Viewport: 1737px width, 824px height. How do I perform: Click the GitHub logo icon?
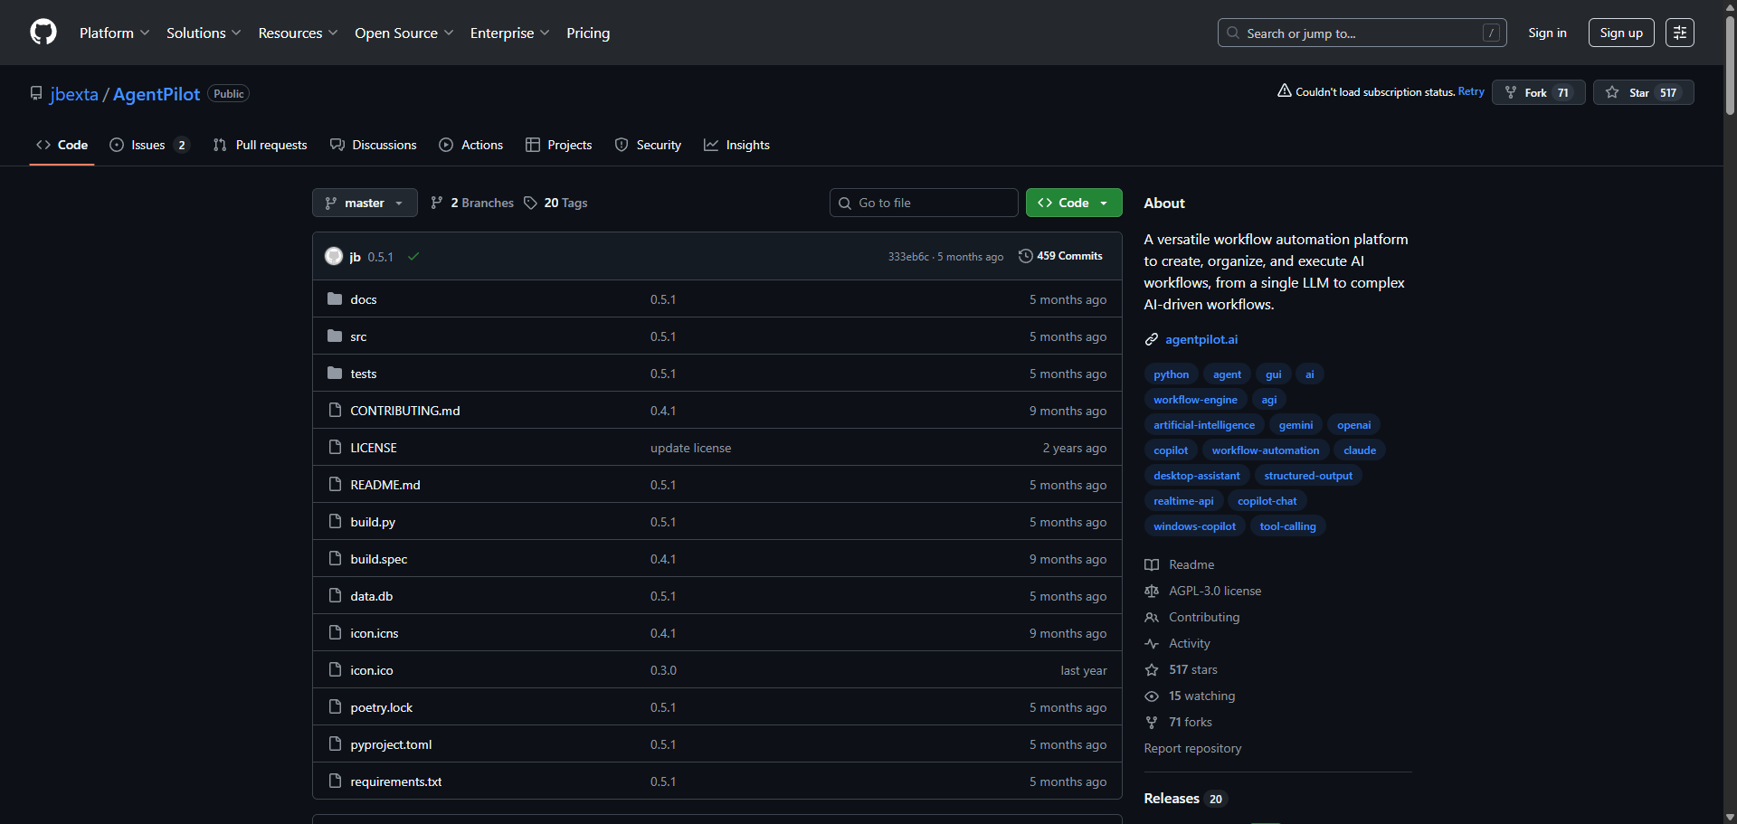pyautogui.click(x=43, y=33)
